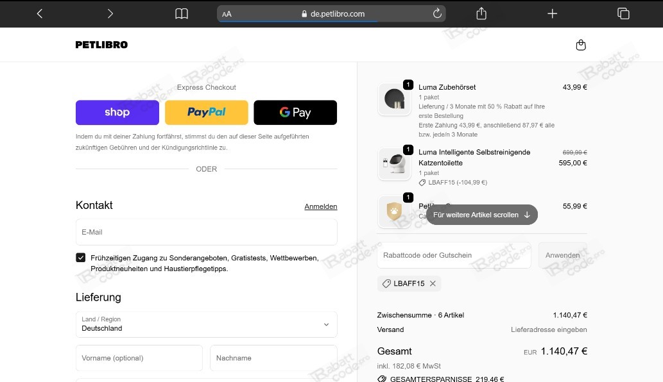Click the shield paw product thumbnail
The height and width of the screenshot is (382, 663).
pyautogui.click(x=394, y=212)
